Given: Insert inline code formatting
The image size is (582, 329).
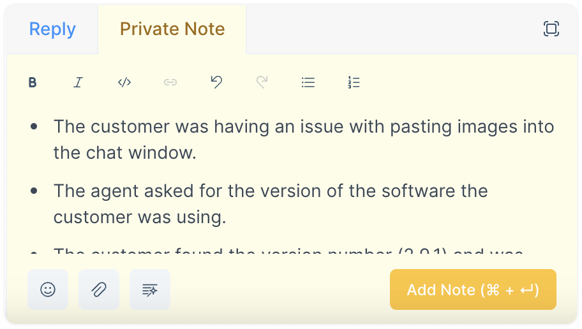Looking at the screenshot, I should pos(124,82).
